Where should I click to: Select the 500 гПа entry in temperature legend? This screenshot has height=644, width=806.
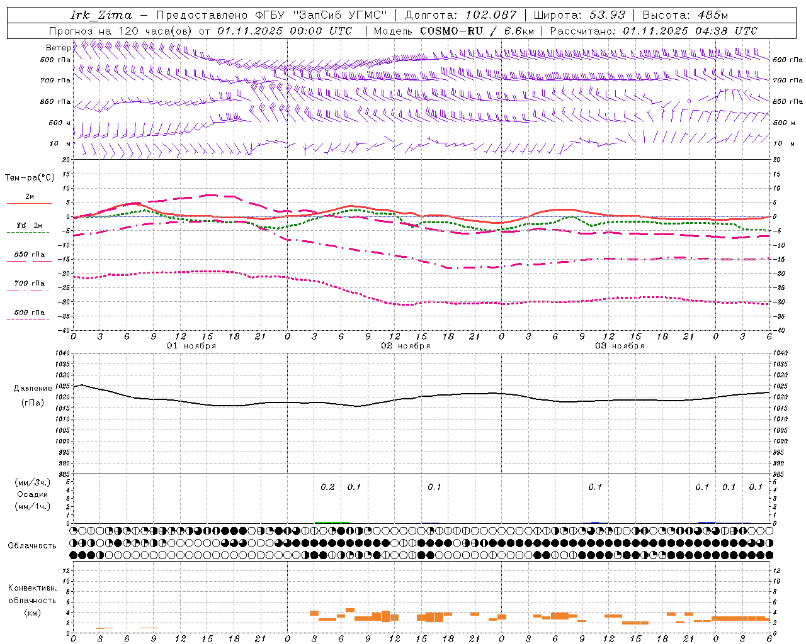[30, 313]
